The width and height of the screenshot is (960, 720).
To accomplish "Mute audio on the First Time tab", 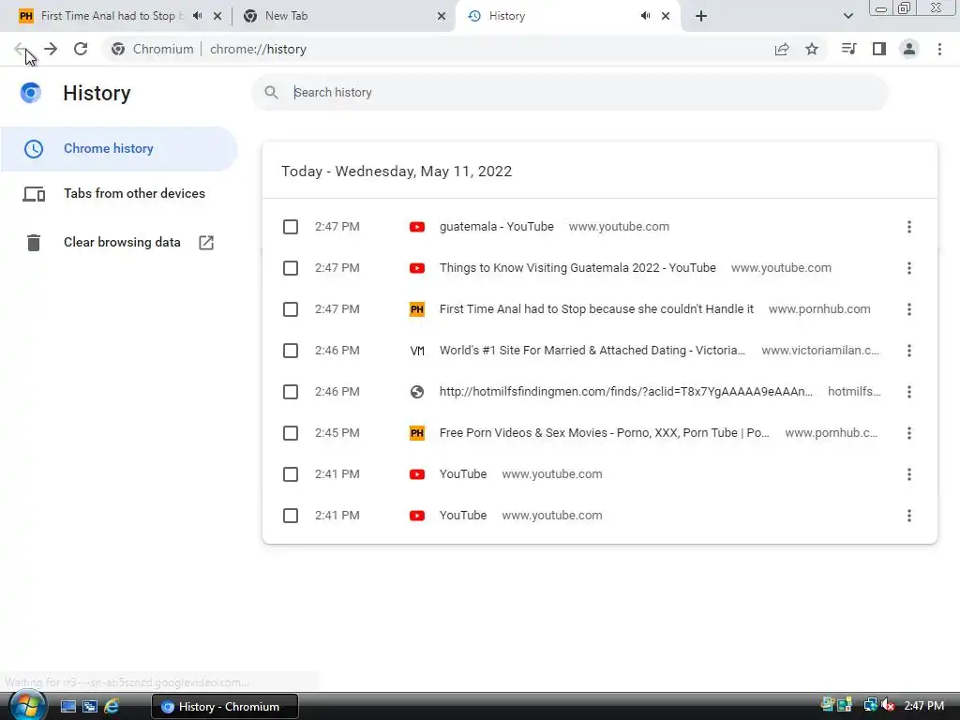I will click(x=197, y=16).
